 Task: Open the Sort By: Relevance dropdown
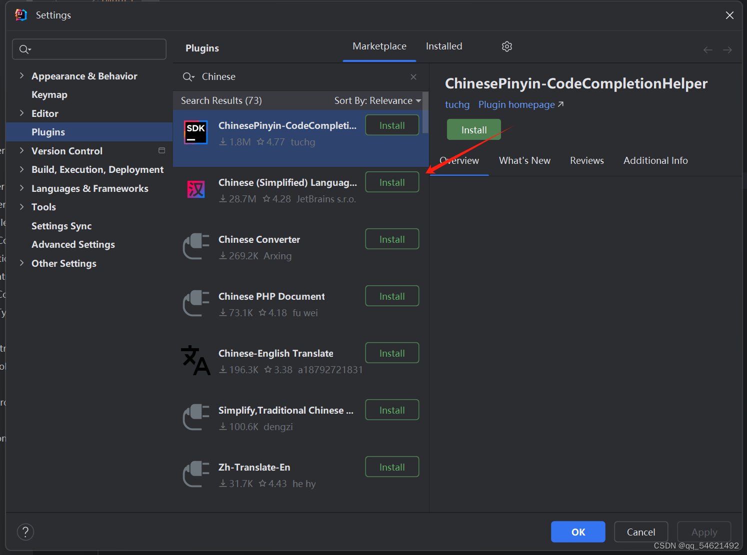(x=377, y=100)
